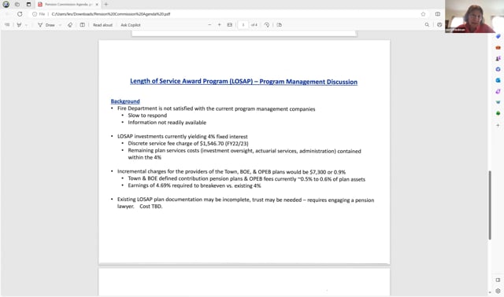Image resolution: width=504 pixels, height=297 pixels.
Task: Add a sidebar app with plus
Action: point(498,126)
